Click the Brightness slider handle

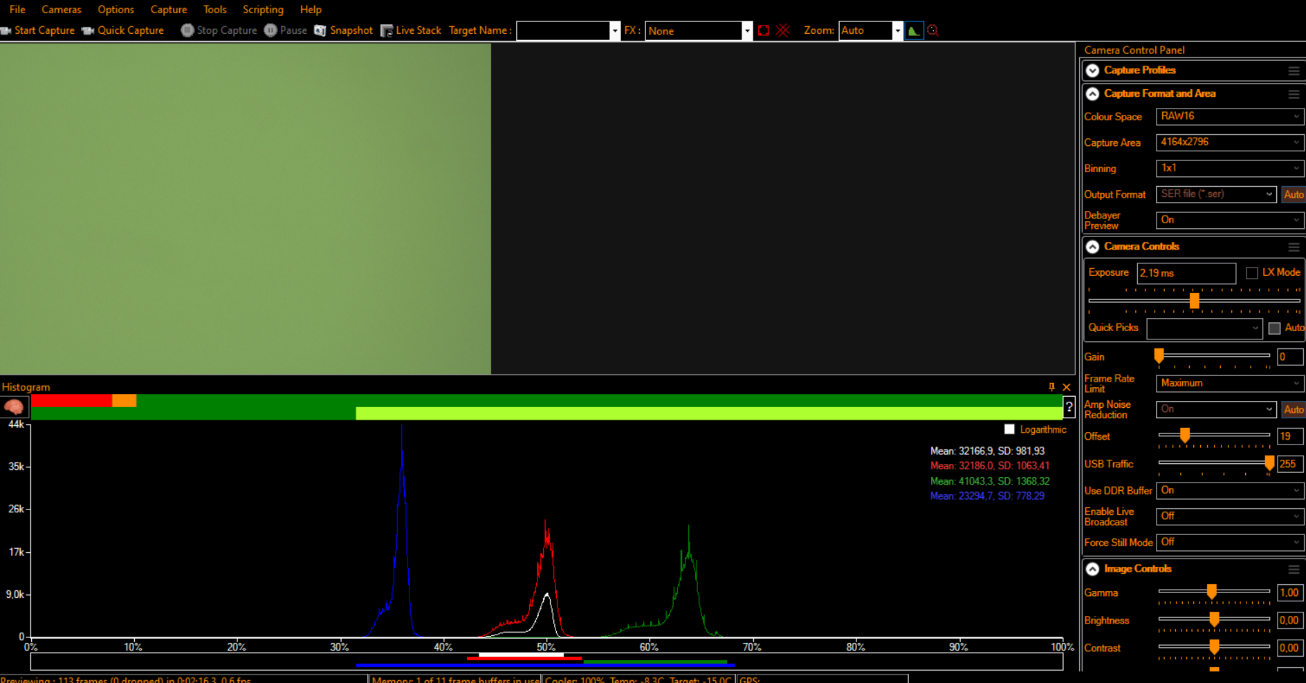point(1214,619)
